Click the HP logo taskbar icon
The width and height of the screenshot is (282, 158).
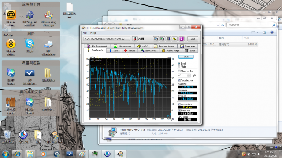tap(56, 154)
